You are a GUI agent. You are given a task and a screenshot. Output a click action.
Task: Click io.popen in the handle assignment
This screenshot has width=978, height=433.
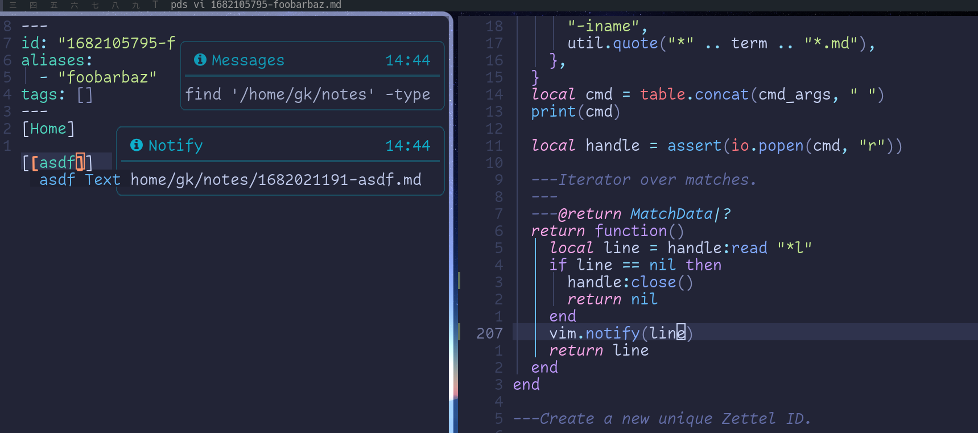click(767, 146)
